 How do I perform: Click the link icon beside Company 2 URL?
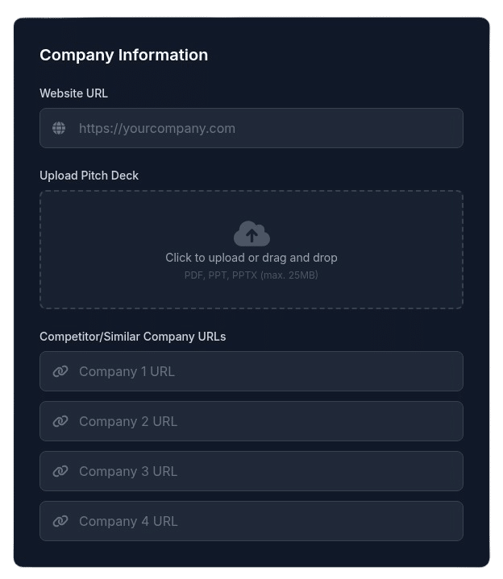point(60,421)
